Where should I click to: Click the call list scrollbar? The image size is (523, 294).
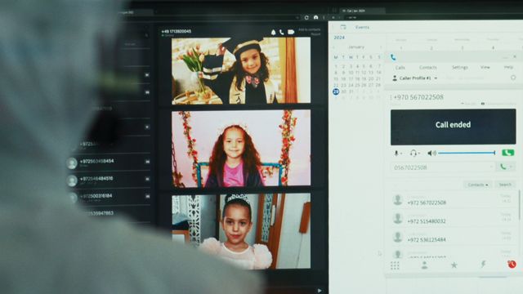click(520, 205)
